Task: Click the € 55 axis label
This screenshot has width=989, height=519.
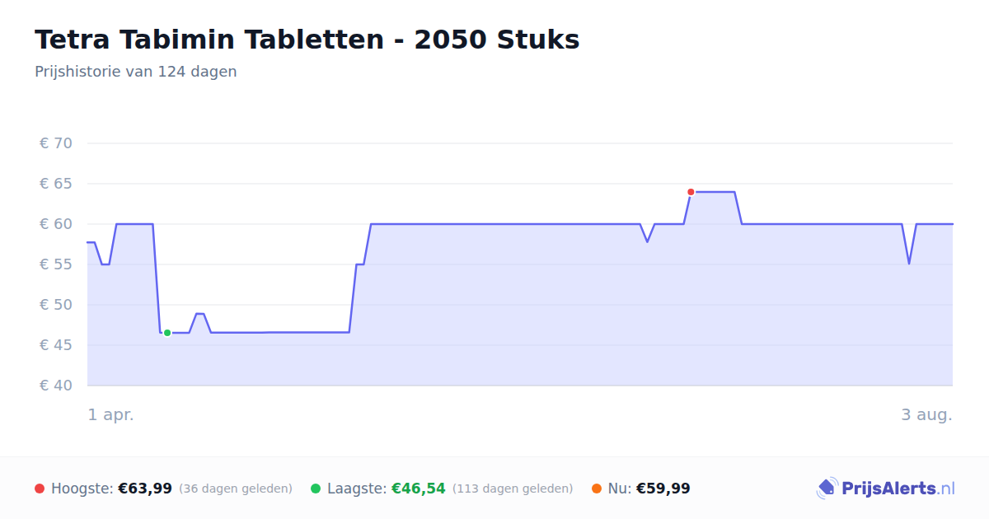Action: (x=56, y=264)
